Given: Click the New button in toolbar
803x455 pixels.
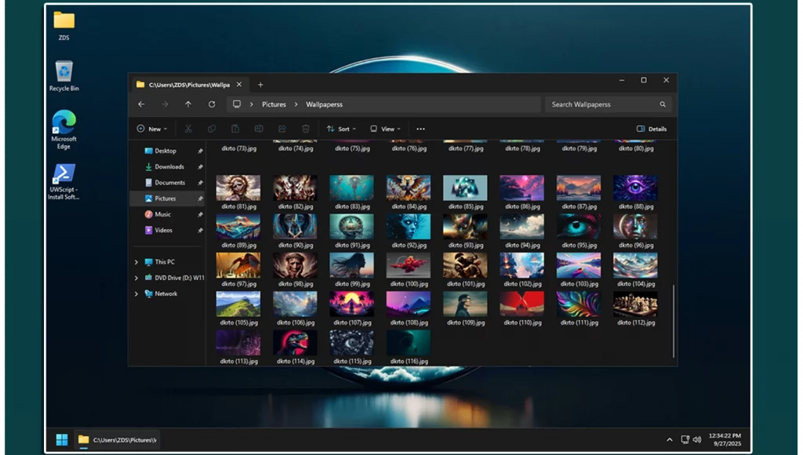Looking at the screenshot, I should pyautogui.click(x=151, y=129).
